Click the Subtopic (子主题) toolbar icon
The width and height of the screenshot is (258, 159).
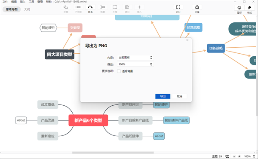[x=78, y=7]
